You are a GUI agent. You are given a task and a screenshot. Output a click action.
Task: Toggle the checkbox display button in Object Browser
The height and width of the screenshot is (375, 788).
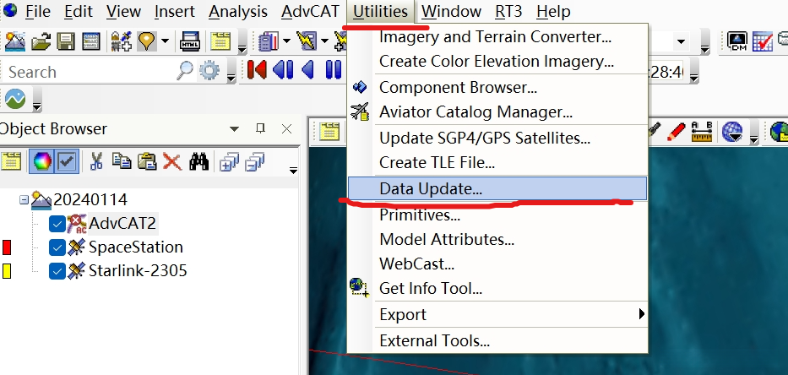[67, 162]
